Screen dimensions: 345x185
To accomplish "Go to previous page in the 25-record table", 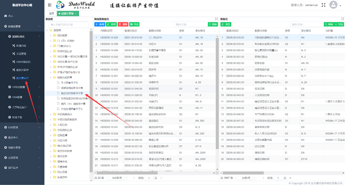I will click(x=134, y=178).
